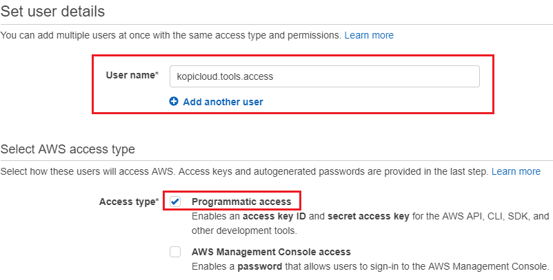Image resolution: width=553 pixels, height=280 pixels.
Task: Open Learn more link about AWS access type
Action: (x=516, y=172)
